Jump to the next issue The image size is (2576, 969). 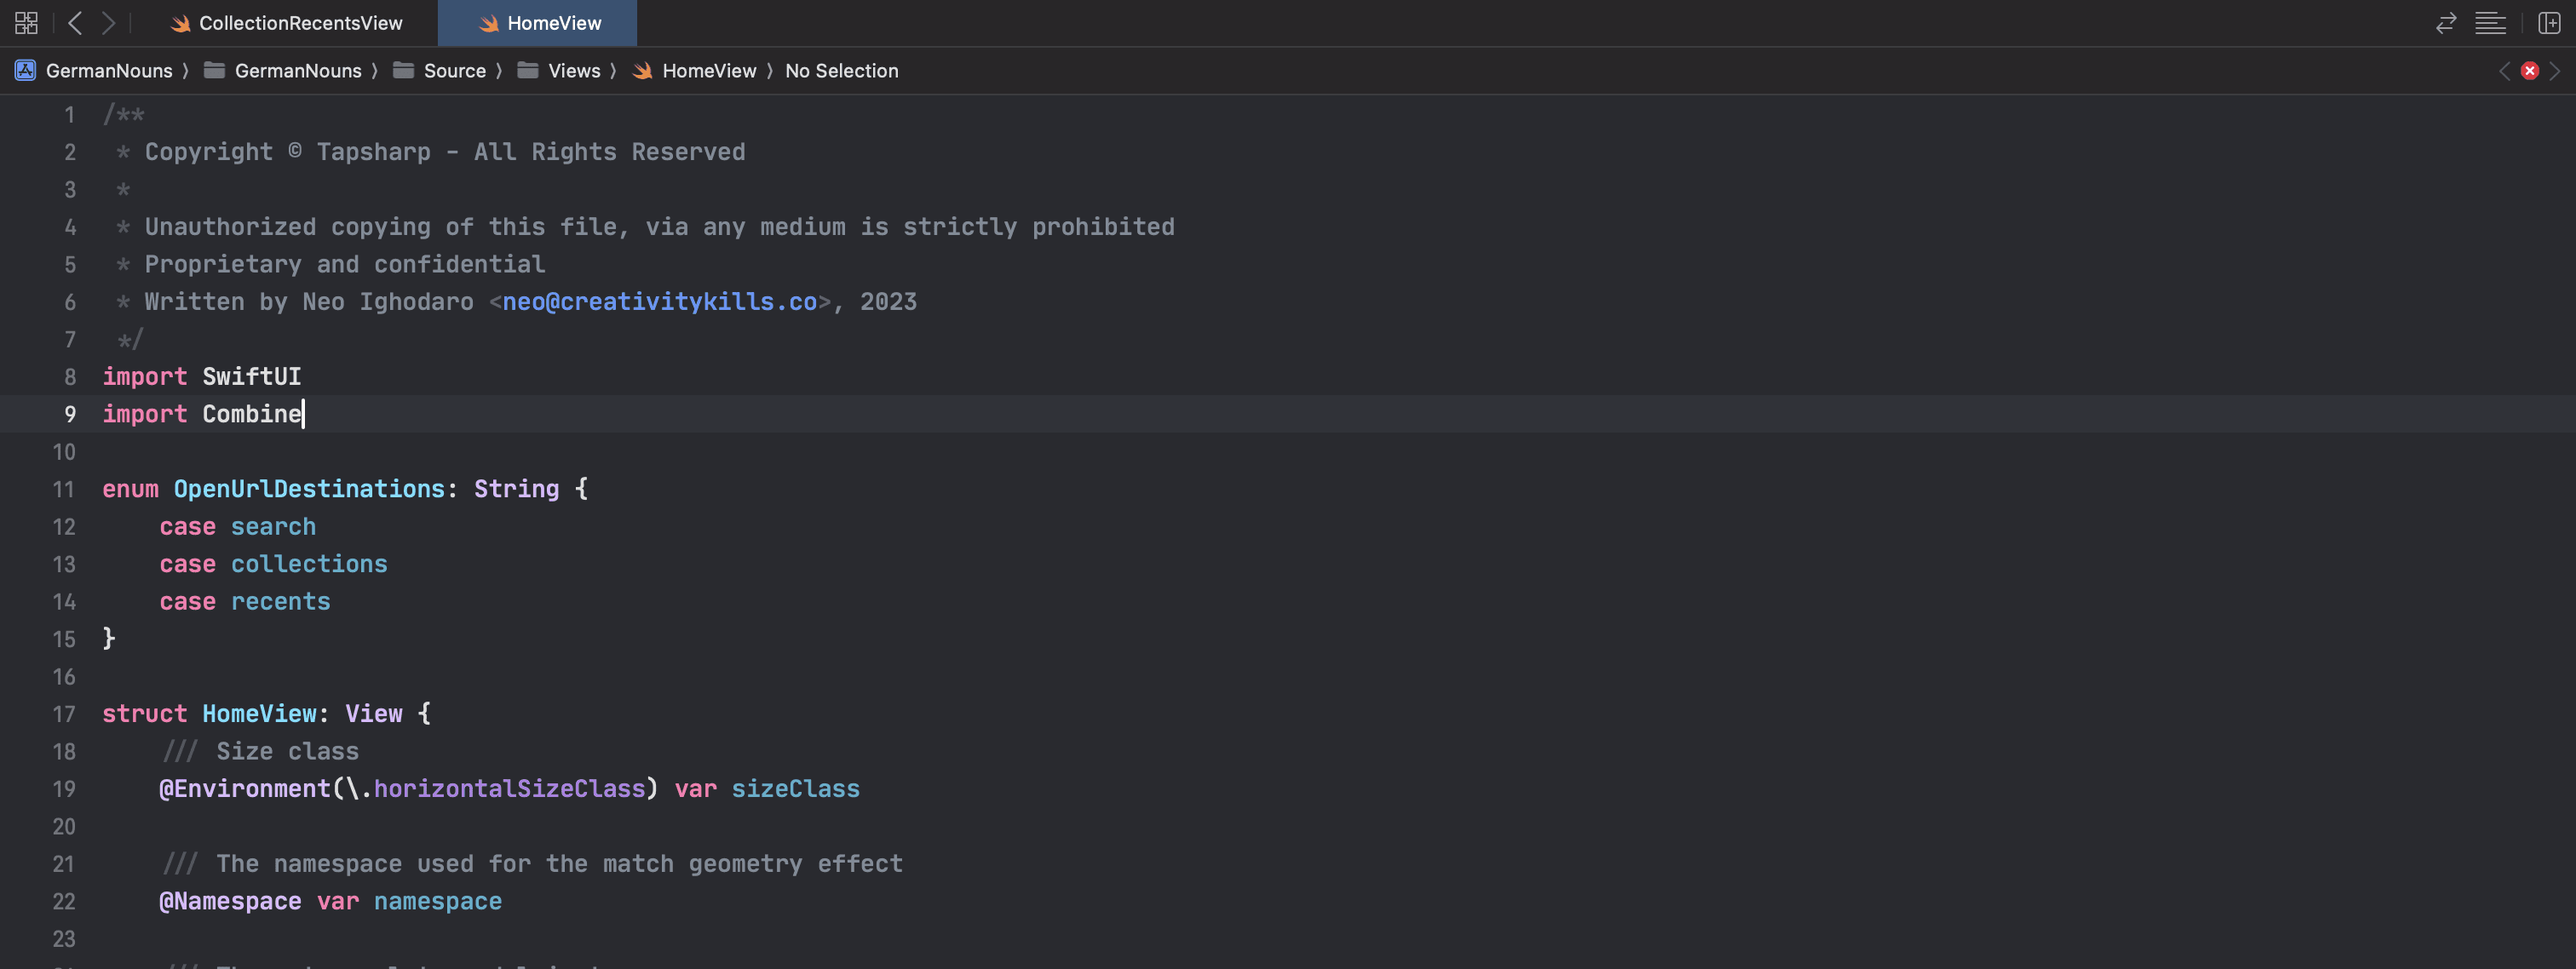tap(2555, 71)
